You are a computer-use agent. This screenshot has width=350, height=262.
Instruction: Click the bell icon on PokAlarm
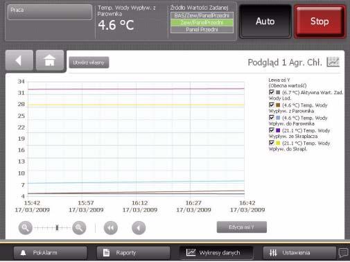(x=23, y=253)
